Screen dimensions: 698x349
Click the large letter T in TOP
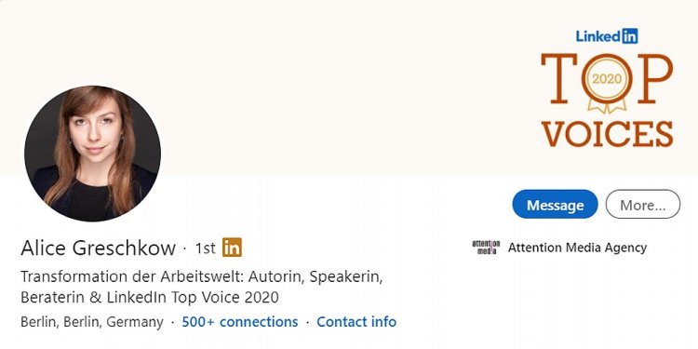(x=559, y=79)
